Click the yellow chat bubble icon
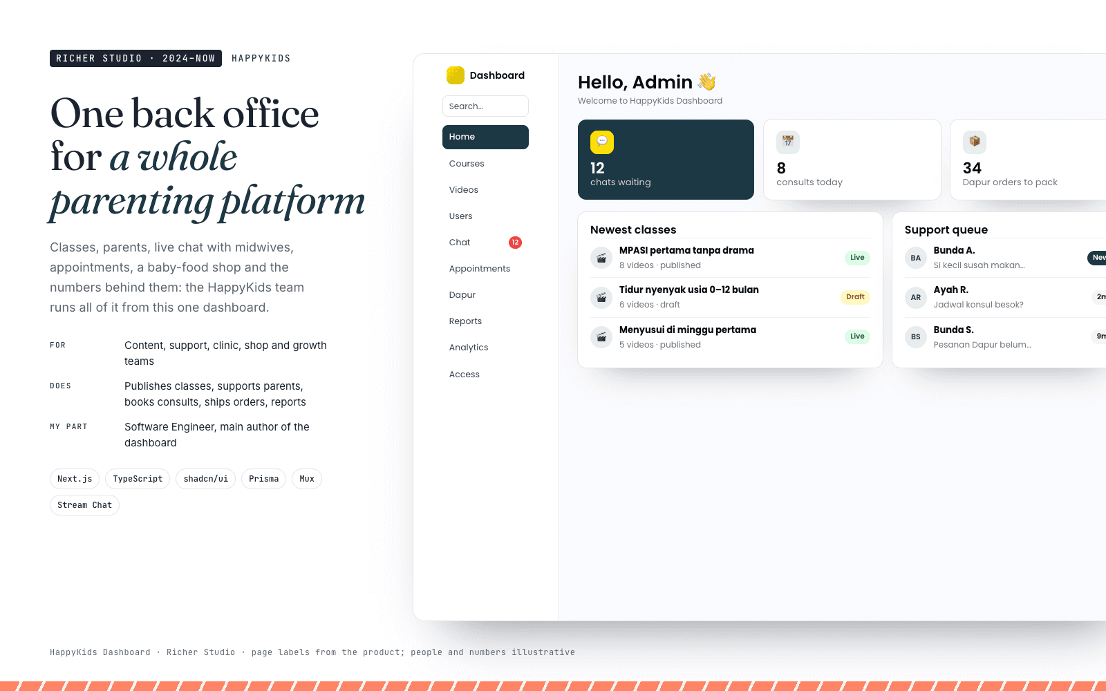Viewport: 1106px width, 691px height. tap(602, 142)
